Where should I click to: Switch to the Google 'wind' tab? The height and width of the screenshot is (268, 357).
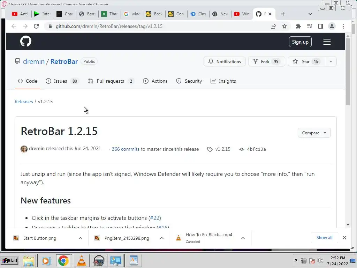pyautogui.click(x=131, y=14)
